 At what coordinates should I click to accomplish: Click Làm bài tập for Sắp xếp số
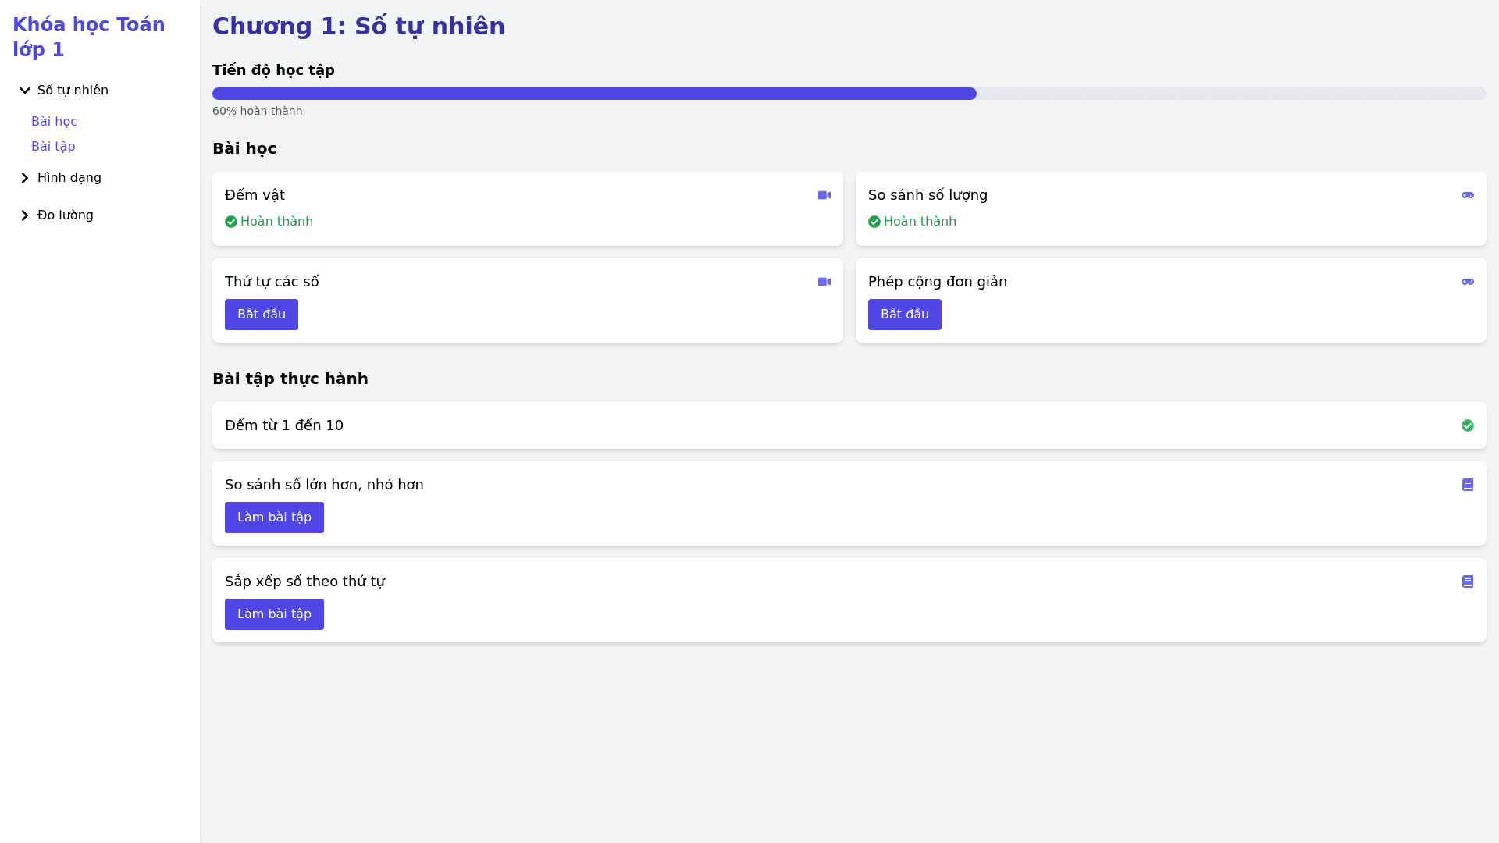coord(274,614)
